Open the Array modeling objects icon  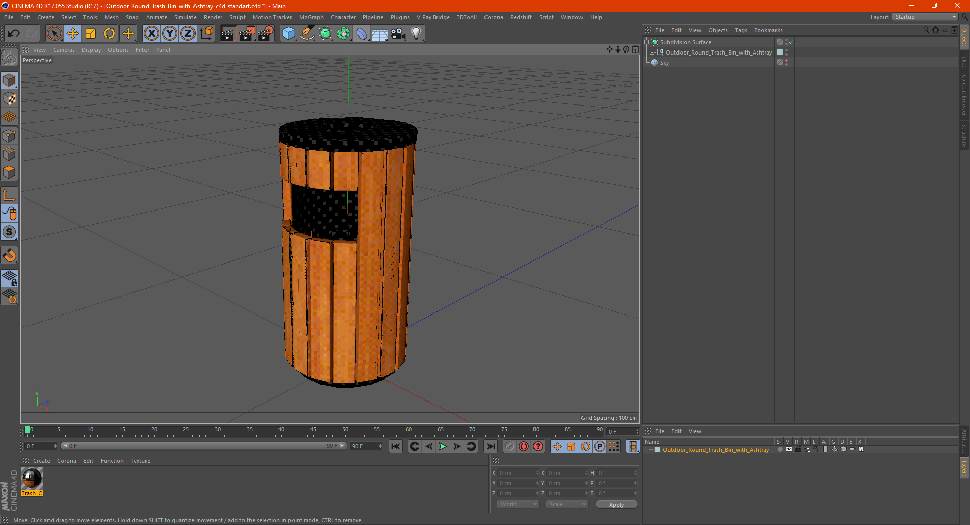344,34
